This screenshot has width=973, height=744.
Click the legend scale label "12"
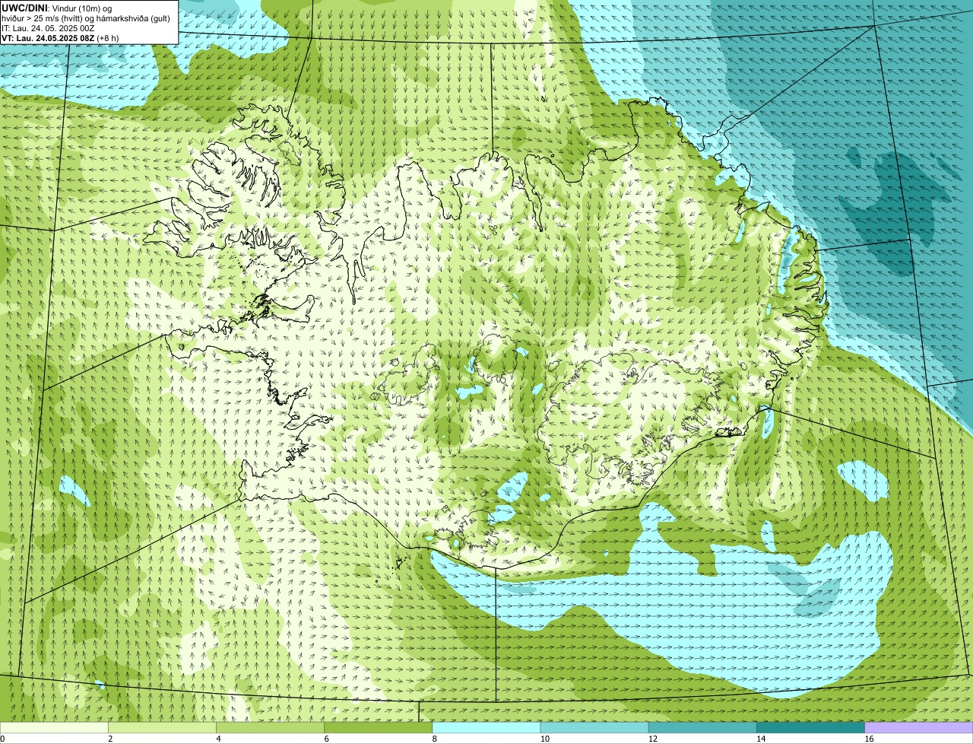click(653, 739)
